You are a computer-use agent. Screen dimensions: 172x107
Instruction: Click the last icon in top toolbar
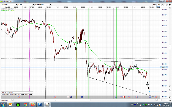click(x=170, y=5)
